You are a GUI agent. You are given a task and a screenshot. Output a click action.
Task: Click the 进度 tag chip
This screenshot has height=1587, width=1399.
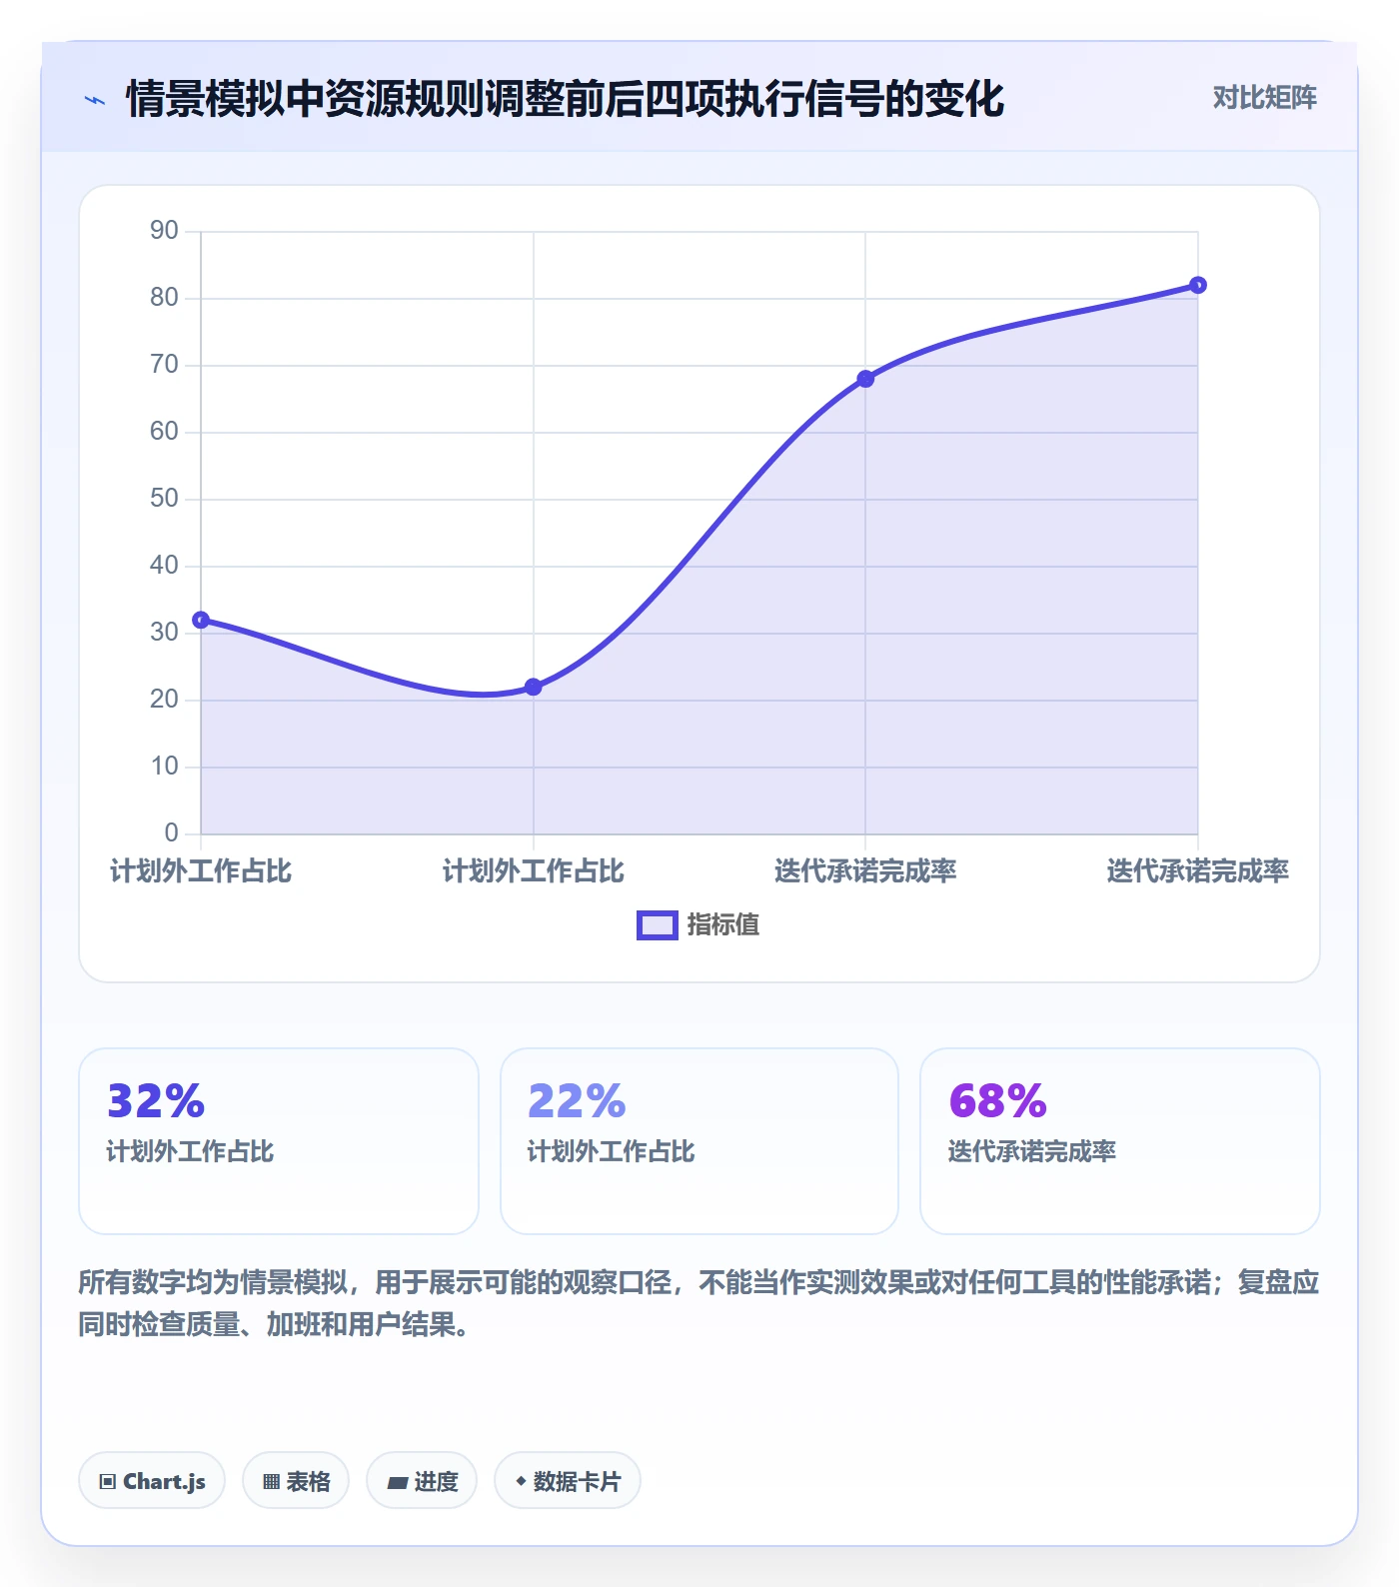point(422,1480)
